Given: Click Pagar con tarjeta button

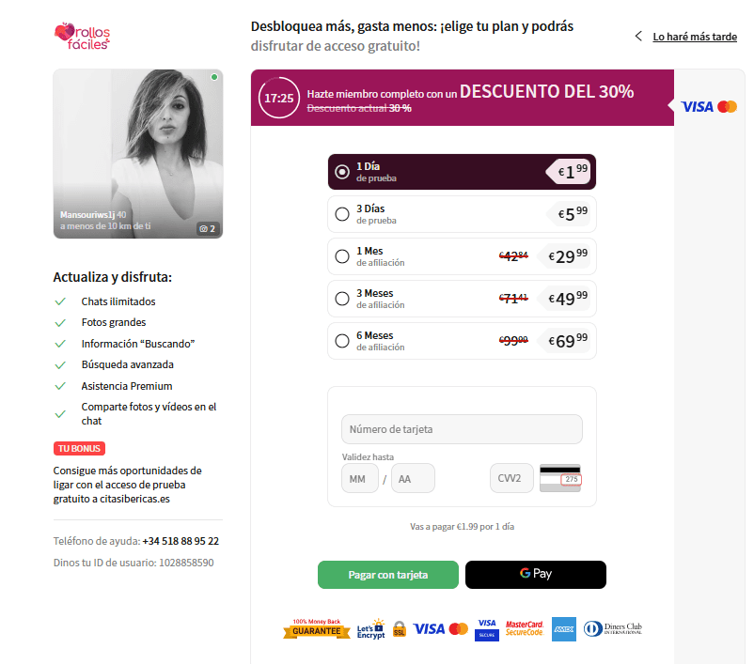Looking at the screenshot, I should tap(388, 575).
